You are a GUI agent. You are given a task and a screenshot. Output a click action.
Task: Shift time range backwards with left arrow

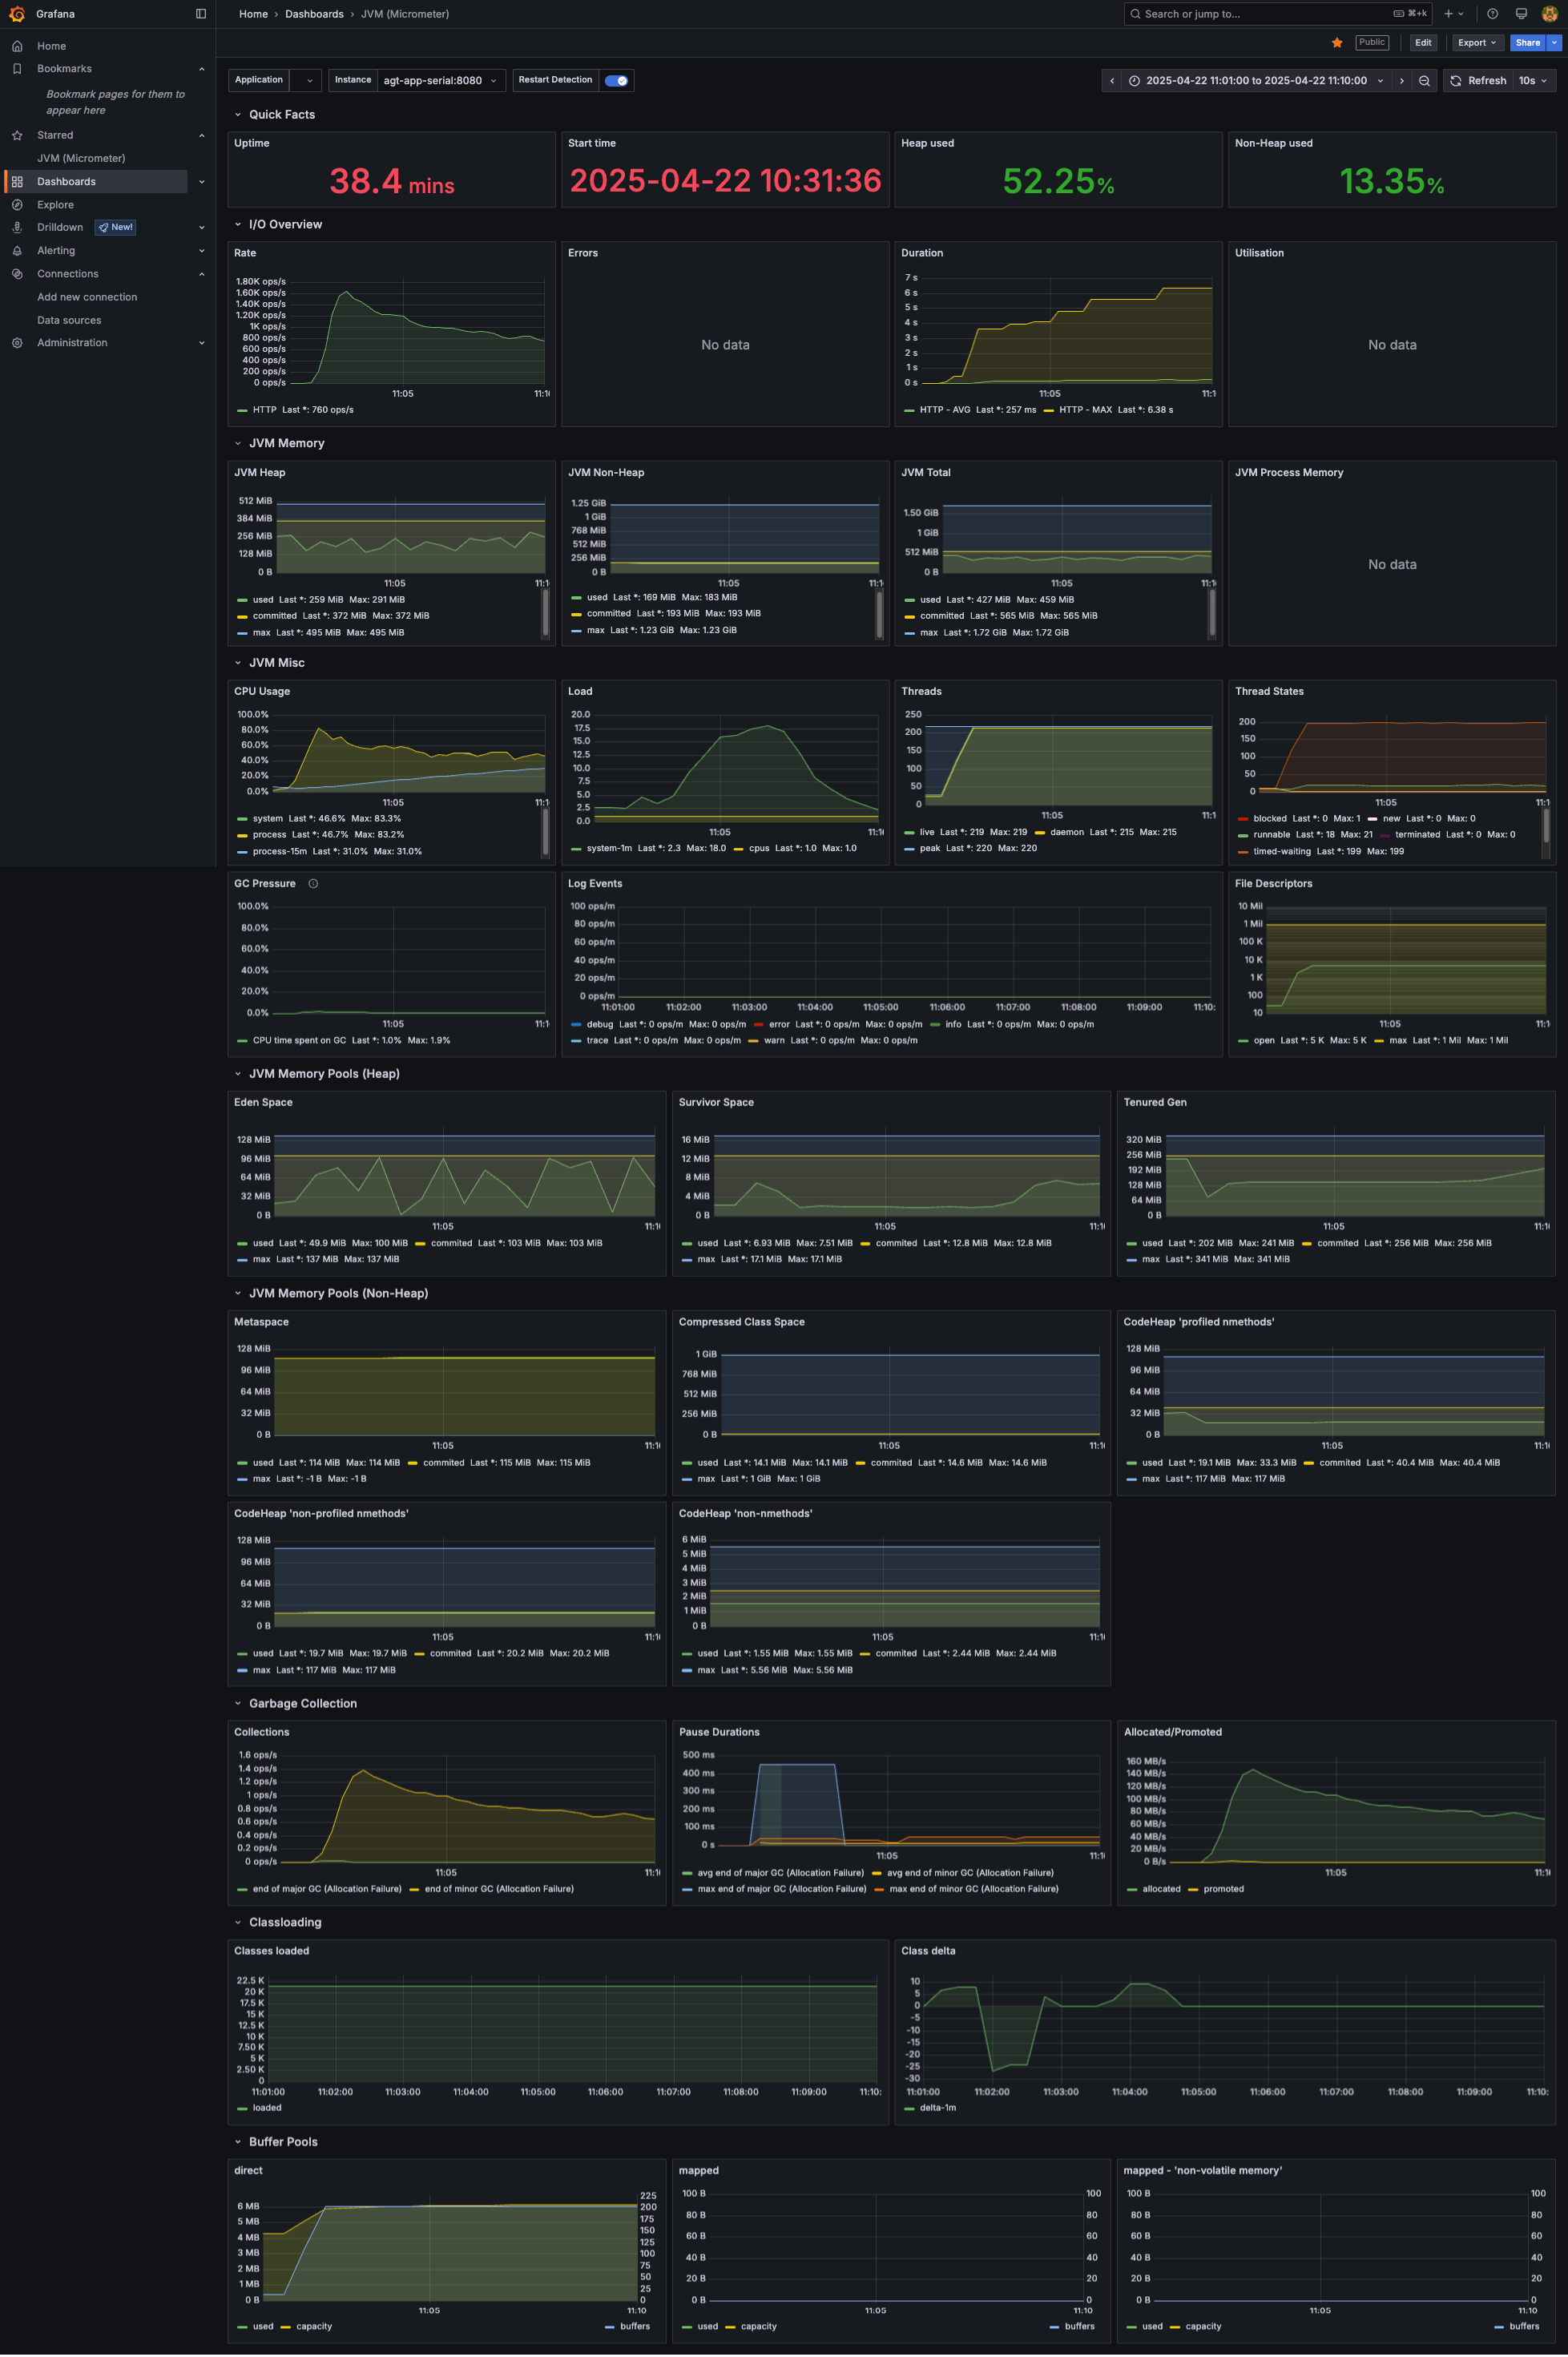point(1112,81)
